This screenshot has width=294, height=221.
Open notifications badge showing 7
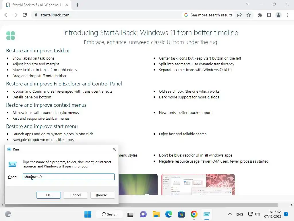[286, 214]
